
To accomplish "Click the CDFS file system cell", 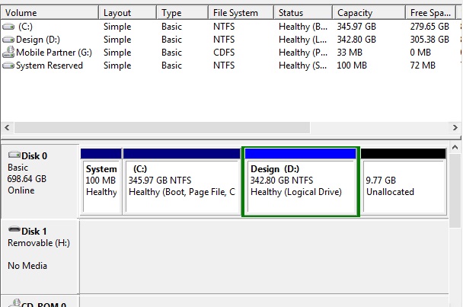I will click(x=224, y=53).
